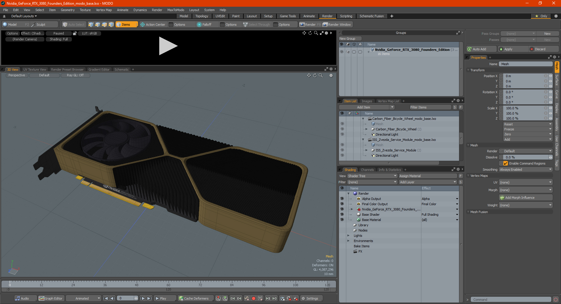Start the preview render play button
The height and width of the screenshot is (304, 561).
click(x=168, y=46)
